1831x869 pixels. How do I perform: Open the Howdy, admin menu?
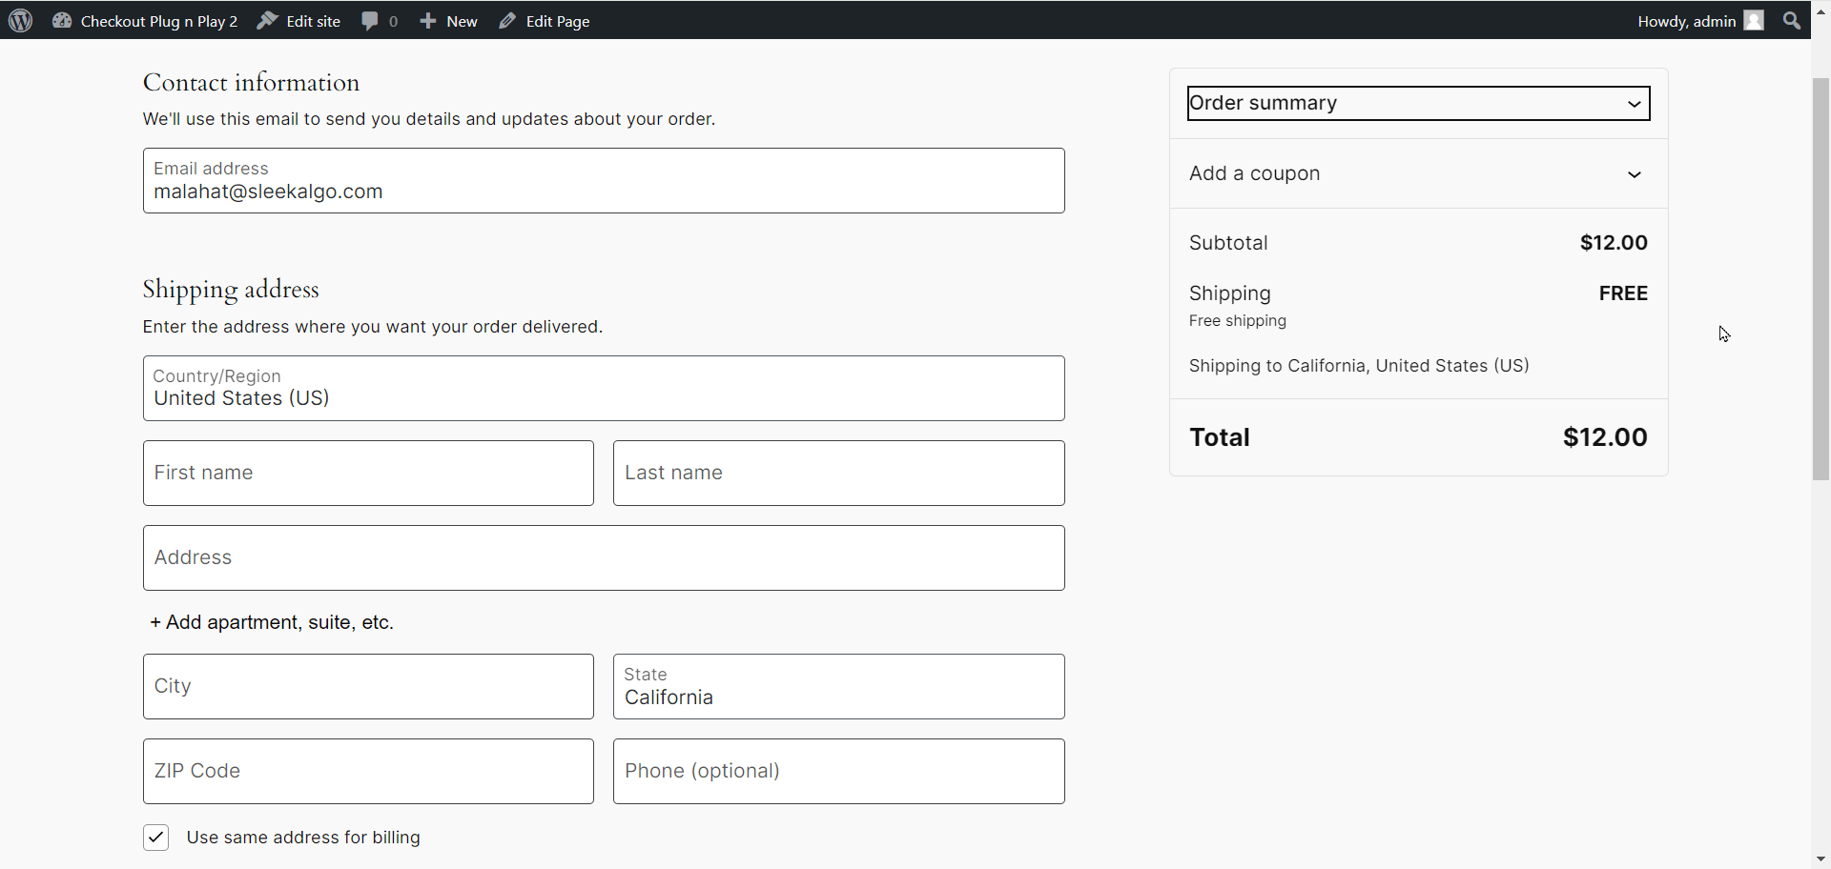click(x=1686, y=21)
